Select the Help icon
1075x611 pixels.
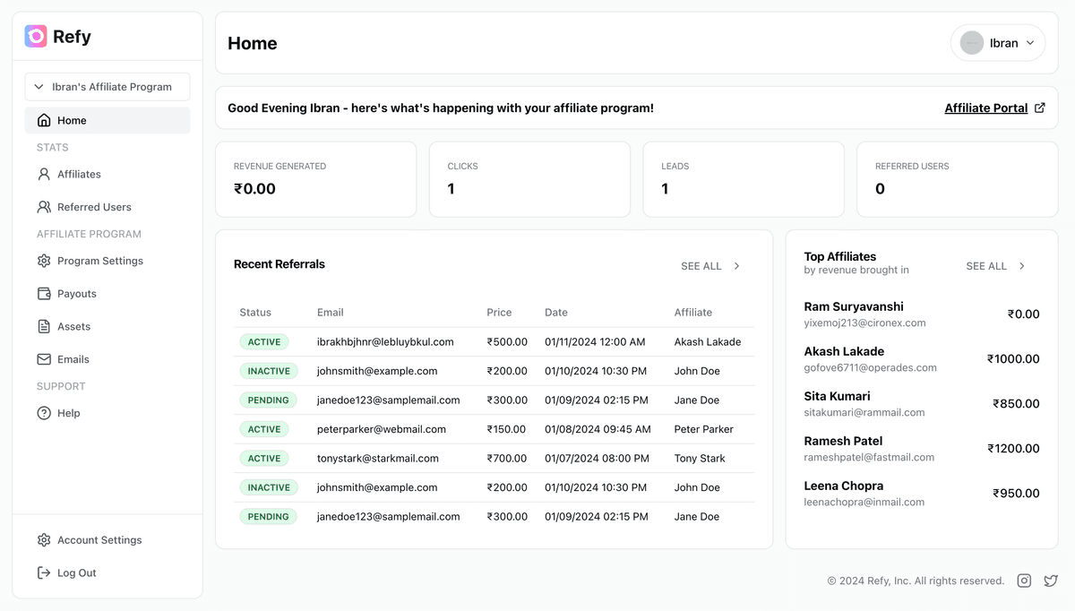tap(43, 413)
